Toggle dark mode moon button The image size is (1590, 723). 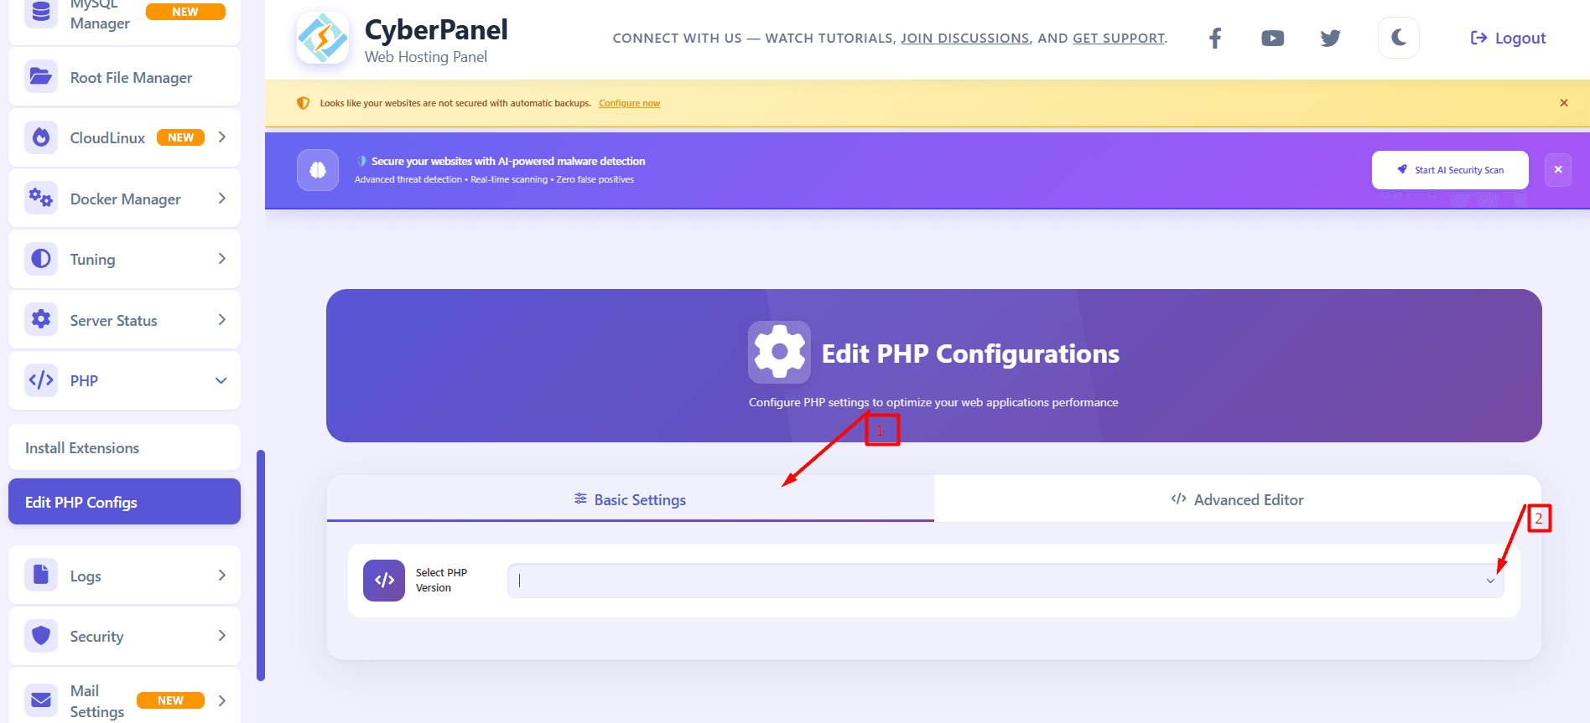[1398, 38]
